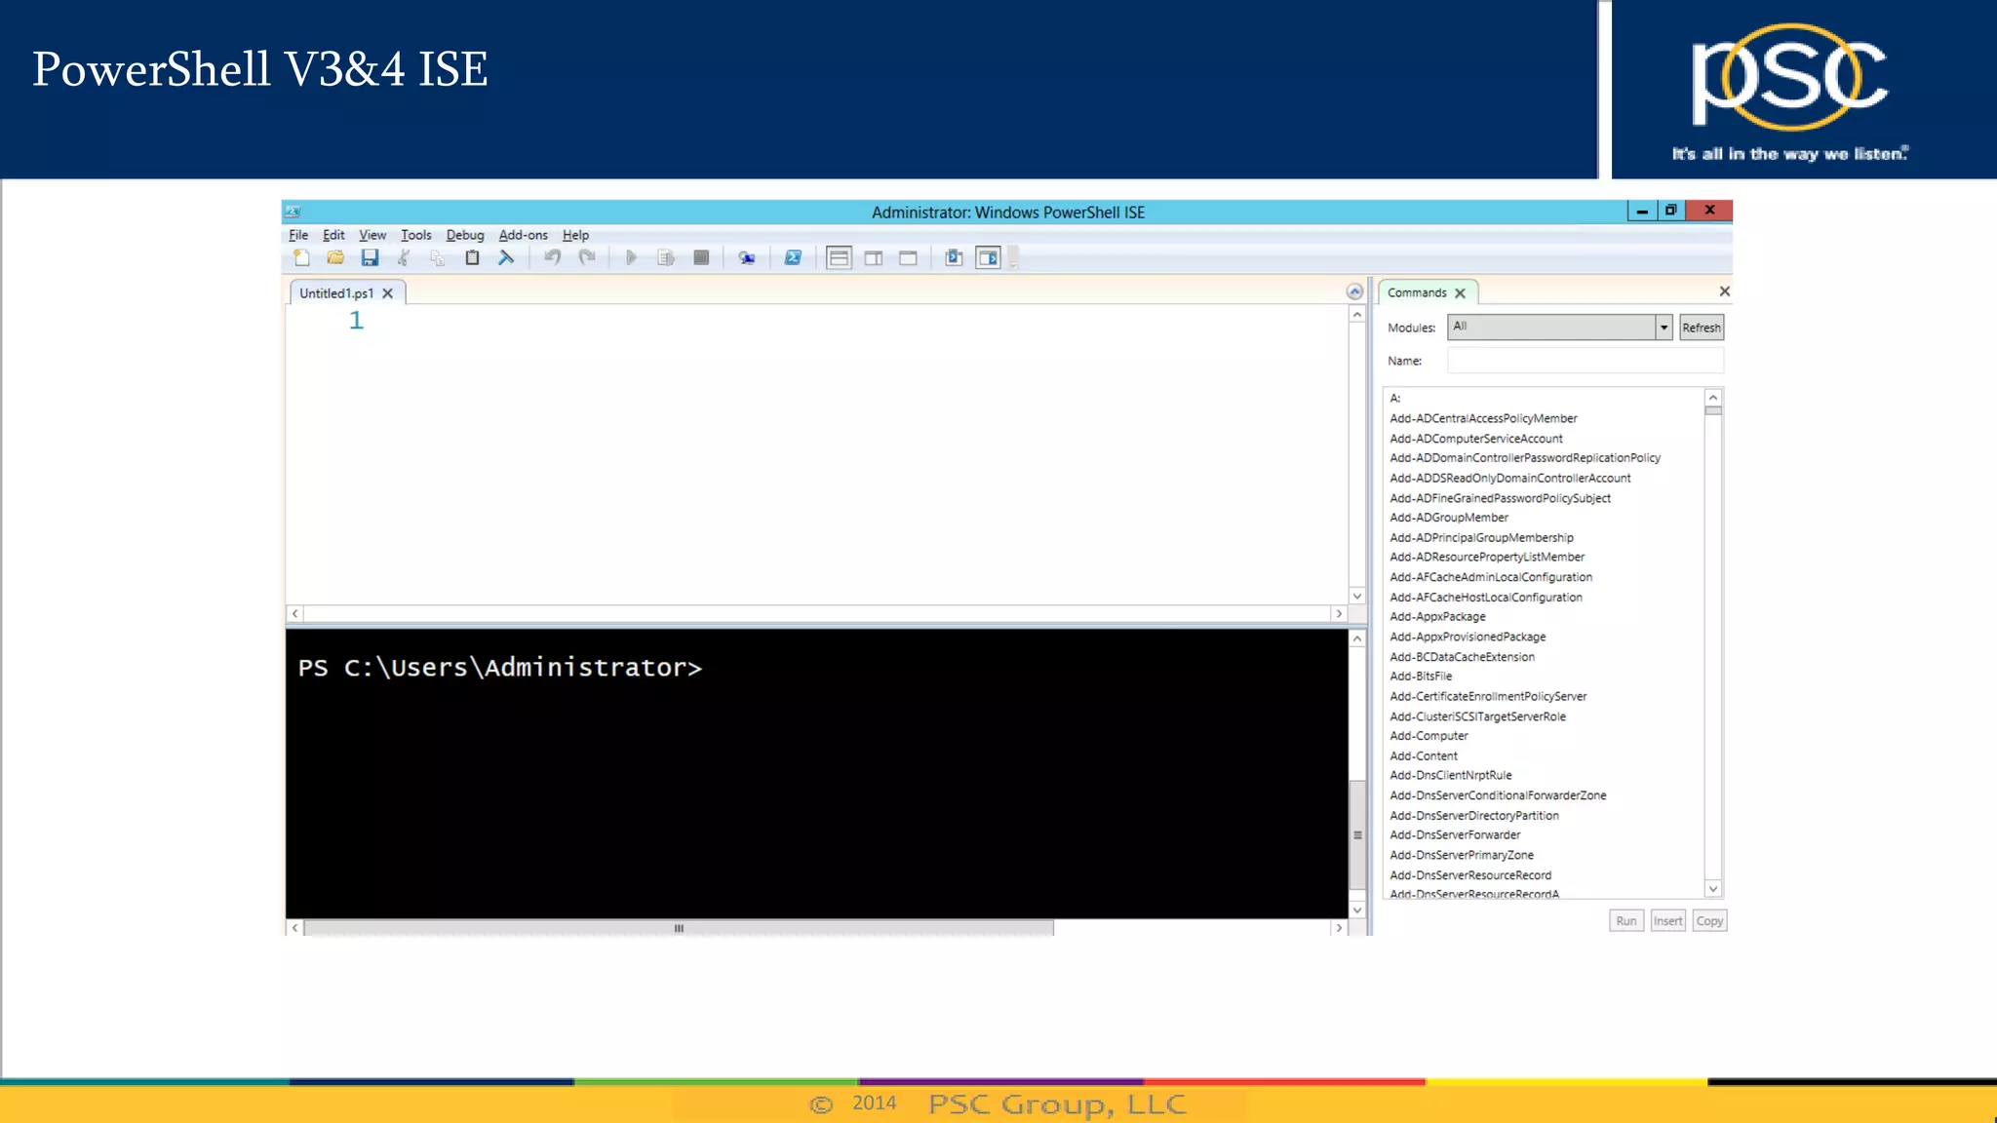The height and width of the screenshot is (1123, 1997).
Task: Click the Run button below the command list
Action: 1626,921
